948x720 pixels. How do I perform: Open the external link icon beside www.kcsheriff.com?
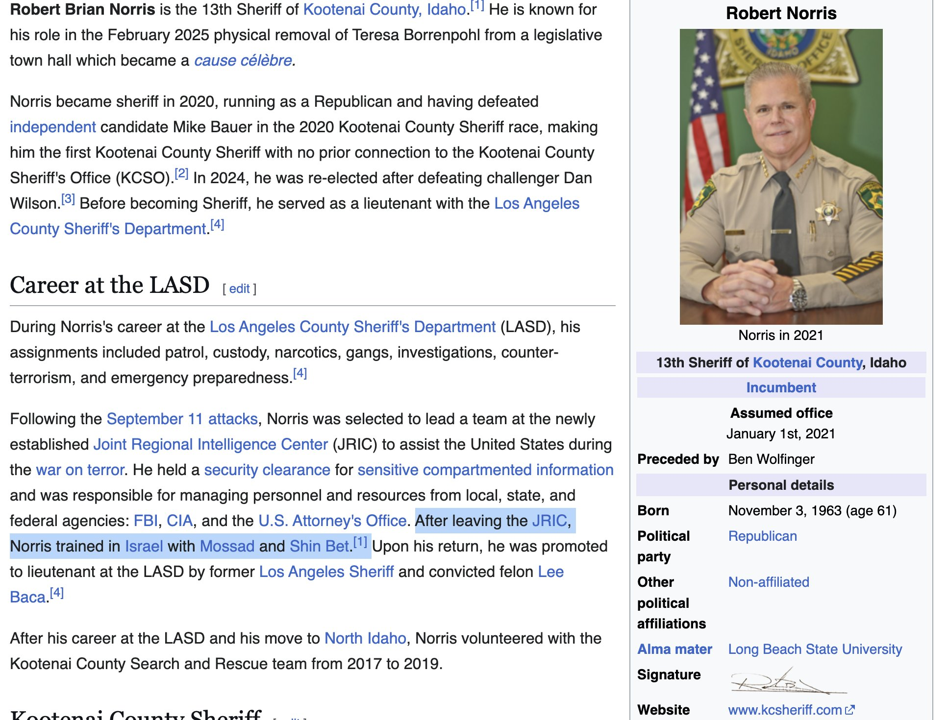click(850, 709)
